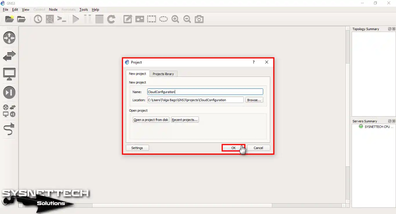Click the Take screenshot camera icon
Screen dimensions: 396x214
coord(199,19)
